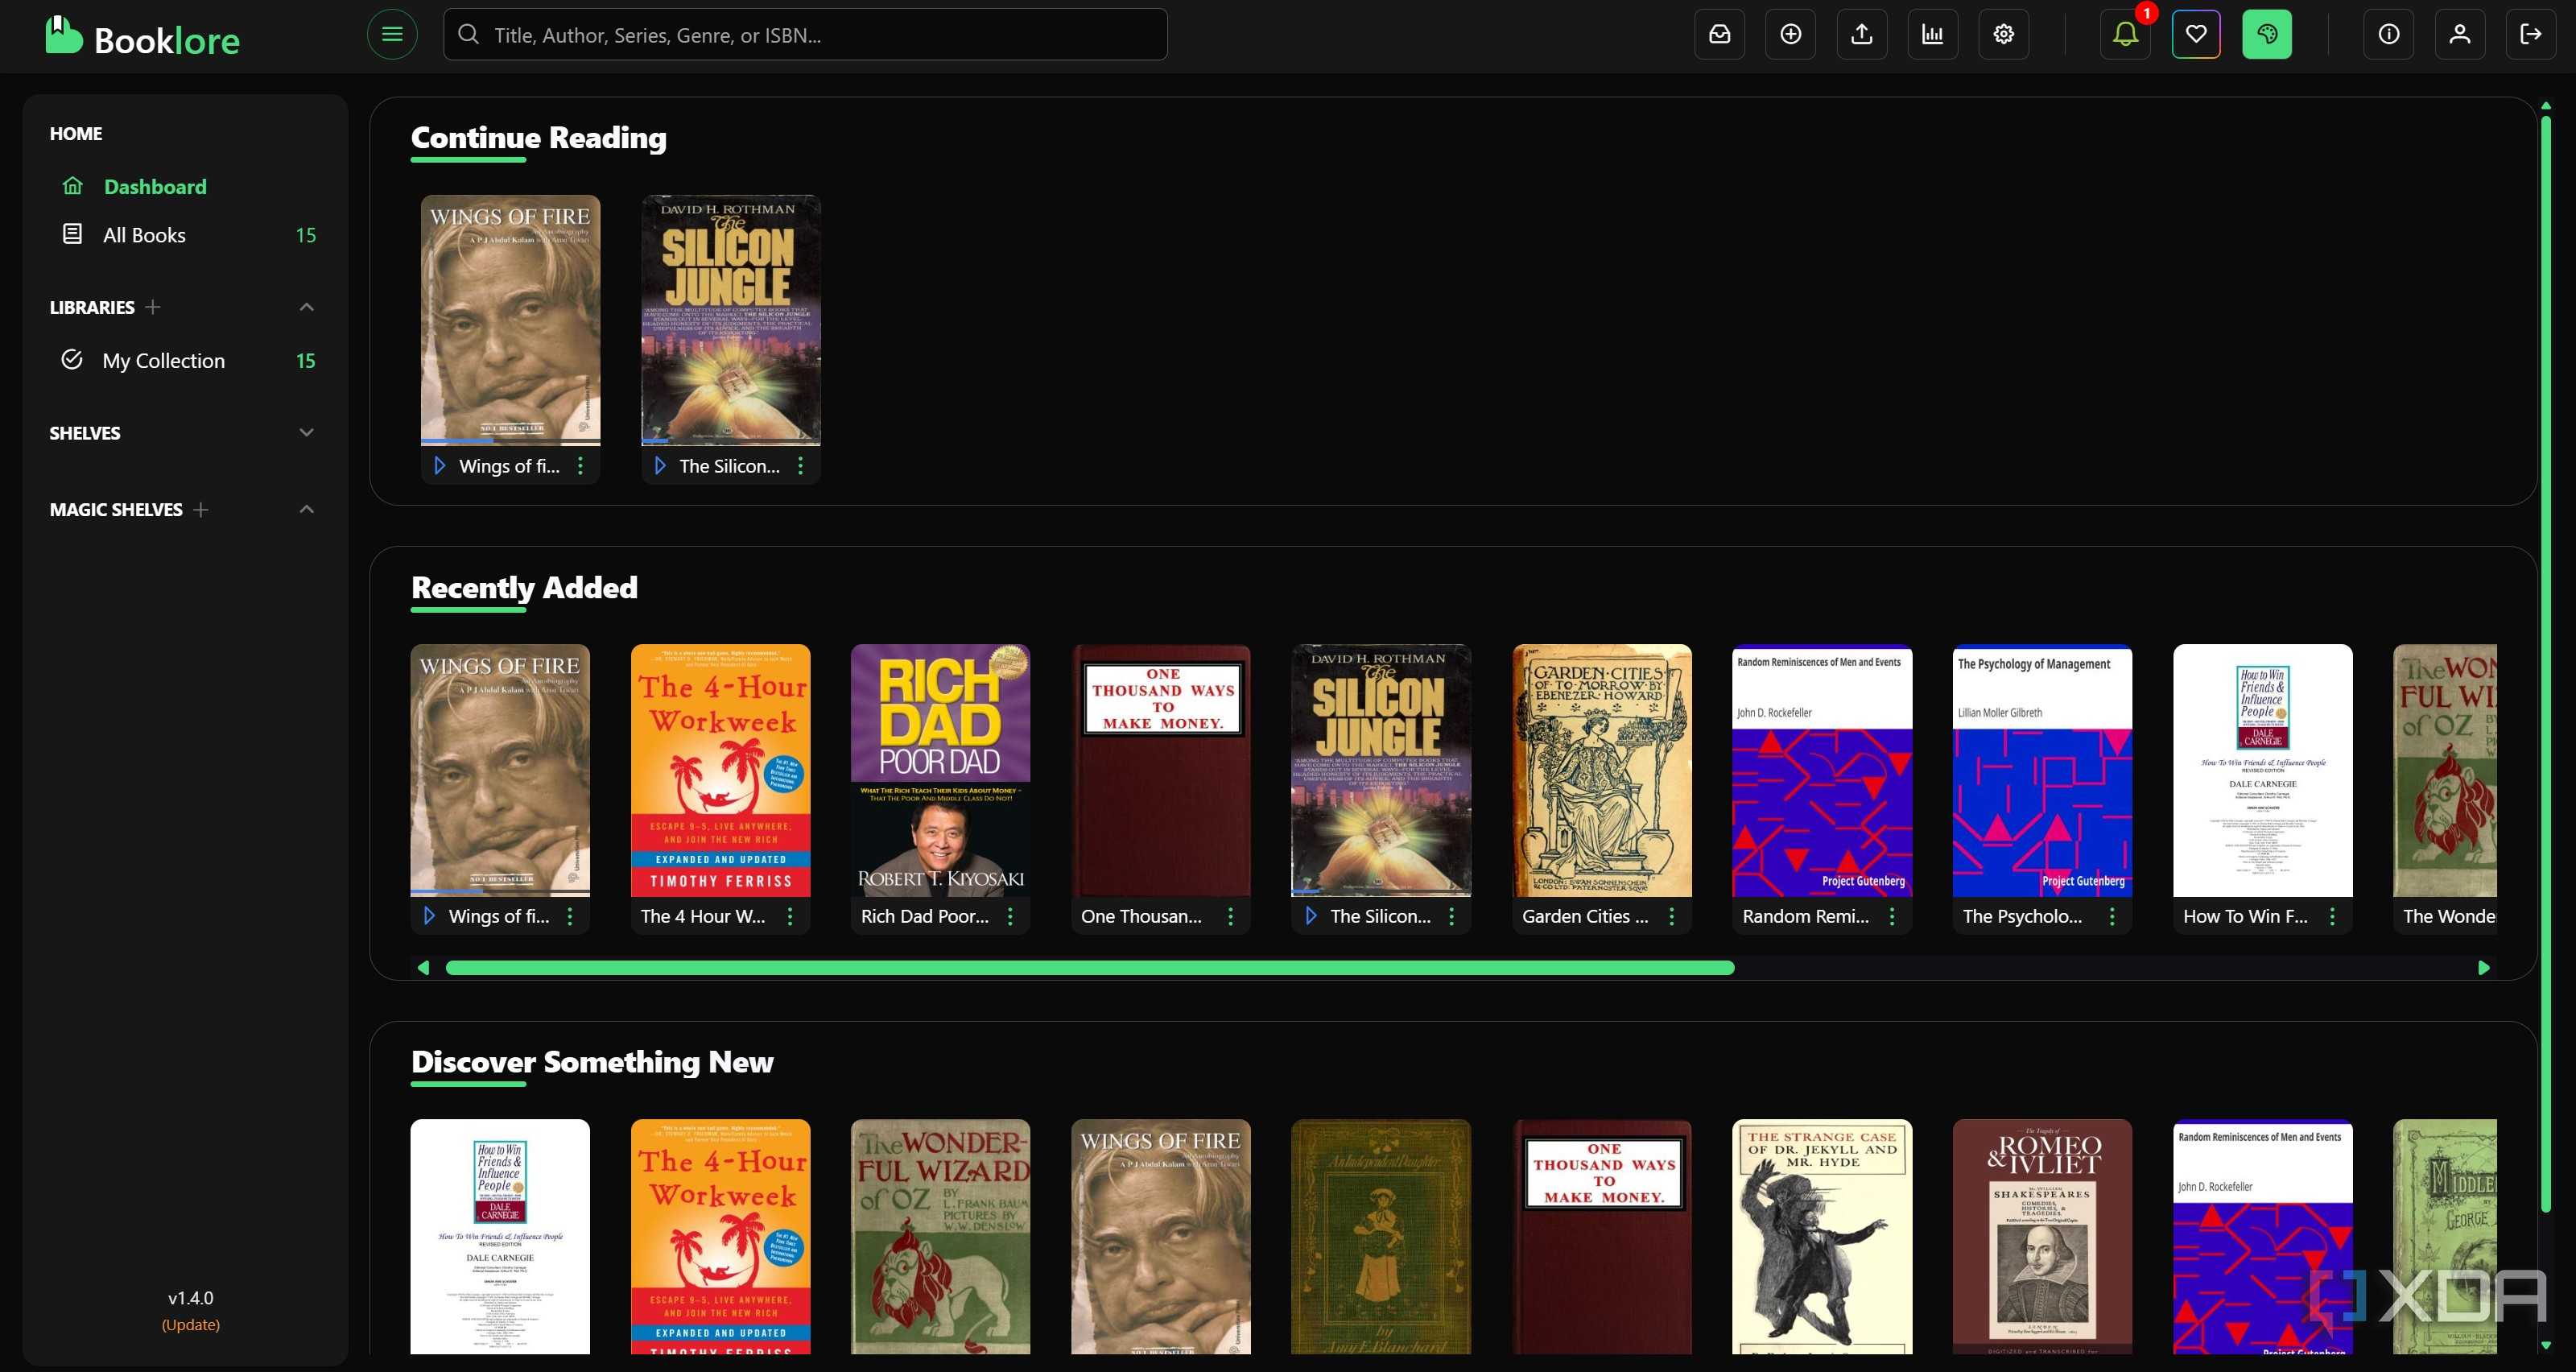2576x1372 pixels.
Task: Click the v1.4.0 version label
Action: pos(191,1298)
